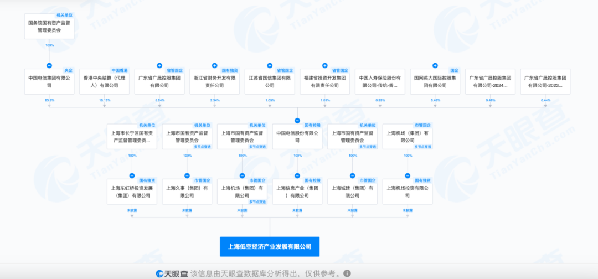The width and height of the screenshot is (598, 279).
Task: Open 上海城建（集团）有限公司 card
Action: [352, 192]
